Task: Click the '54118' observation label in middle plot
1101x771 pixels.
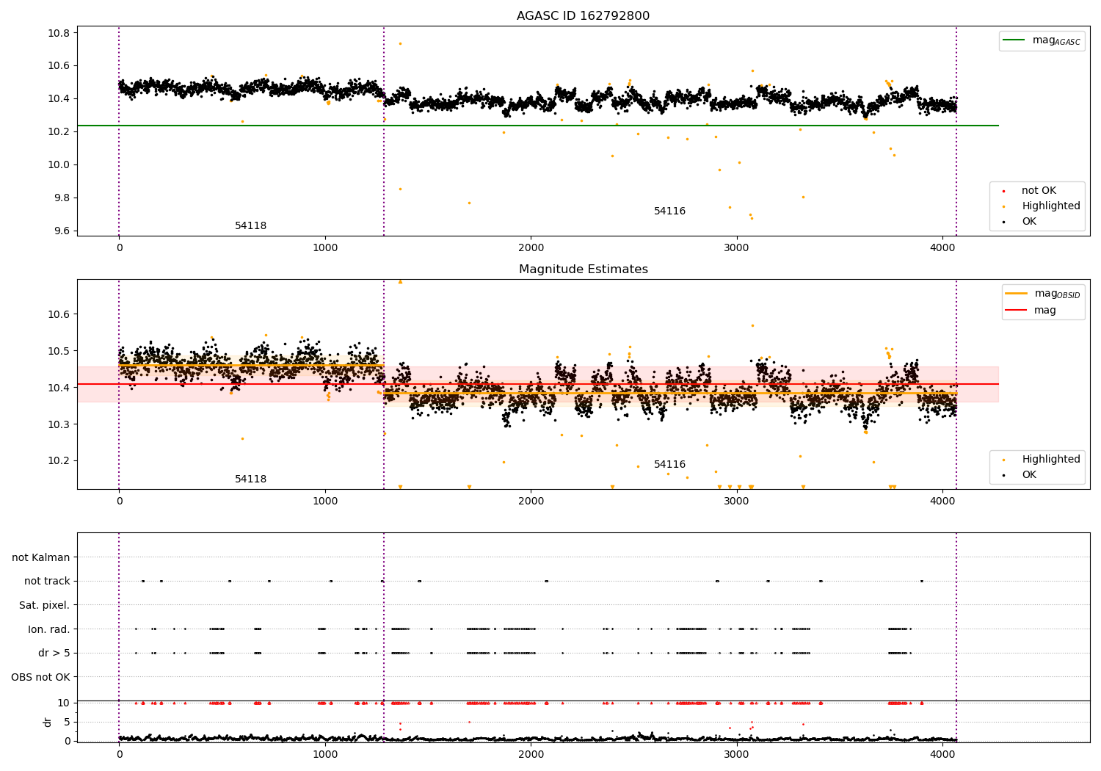Action: [x=250, y=479]
